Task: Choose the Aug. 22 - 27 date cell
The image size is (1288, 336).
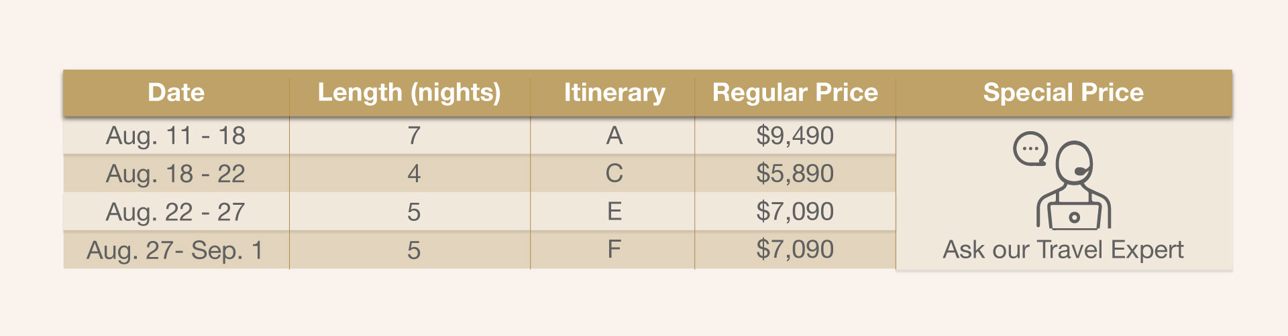Action: click(x=176, y=212)
